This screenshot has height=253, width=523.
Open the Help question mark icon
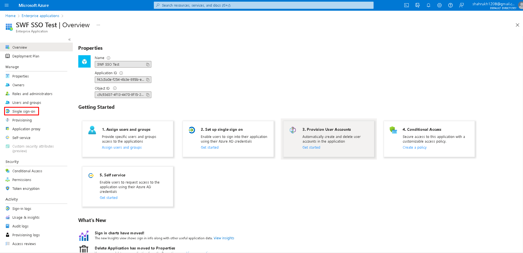tap(450, 5)
